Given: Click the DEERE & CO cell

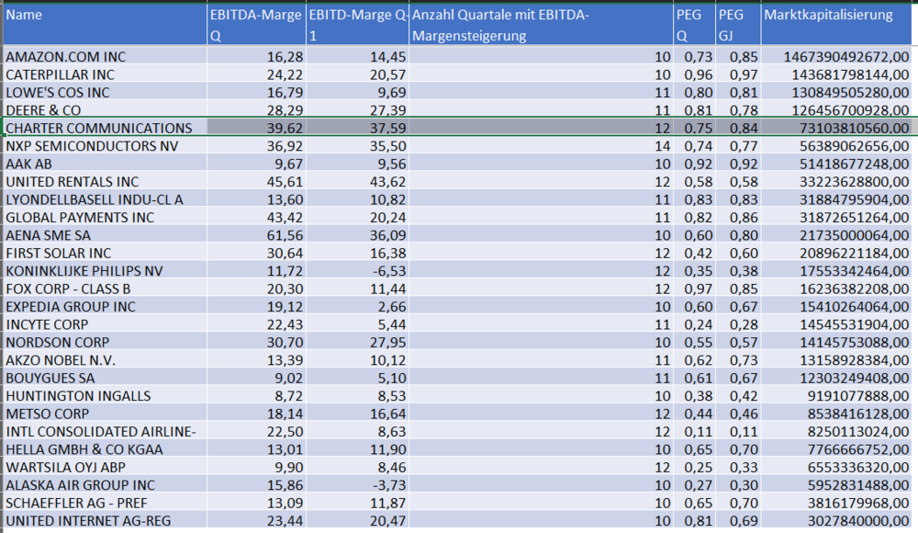Looking at the screenshot, I should (105, 109).
